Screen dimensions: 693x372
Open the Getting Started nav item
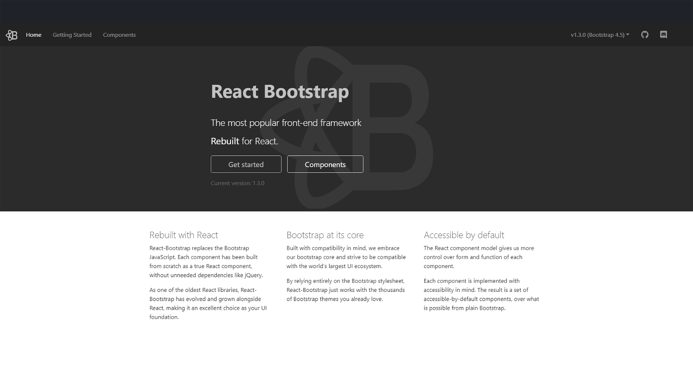click(72, 35)
